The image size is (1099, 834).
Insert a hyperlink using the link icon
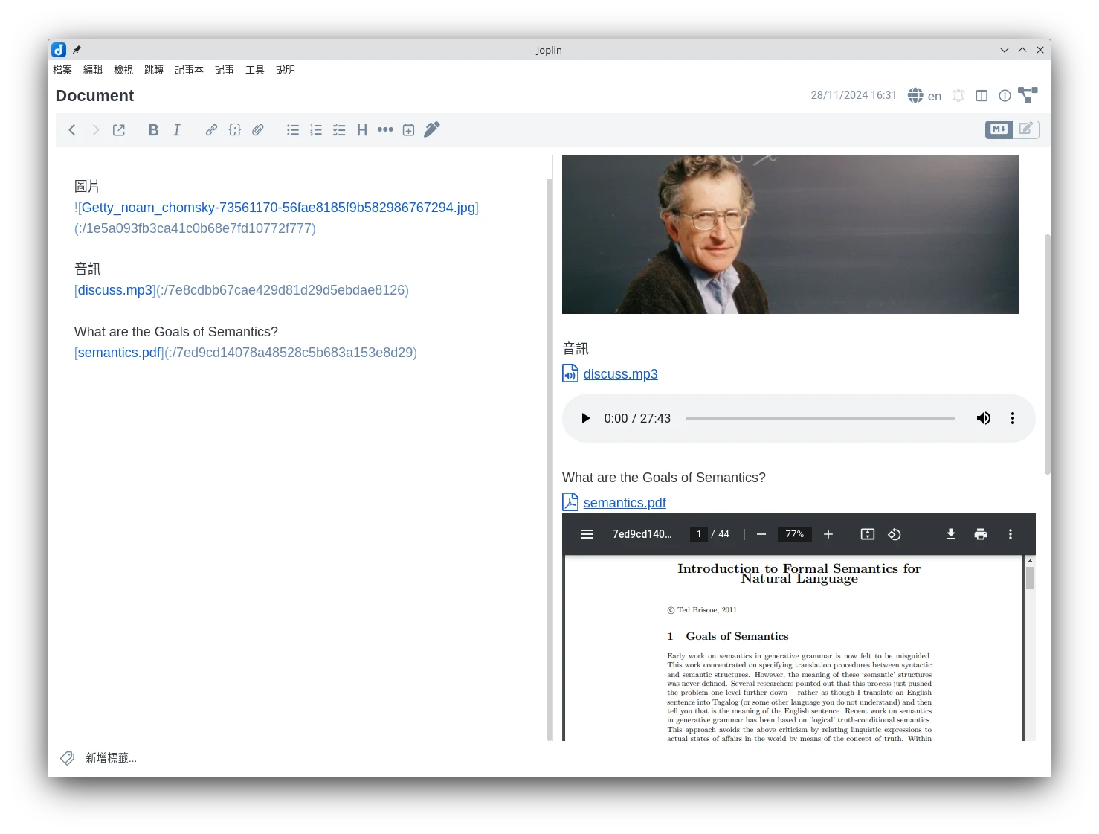[x=211, y=130]
